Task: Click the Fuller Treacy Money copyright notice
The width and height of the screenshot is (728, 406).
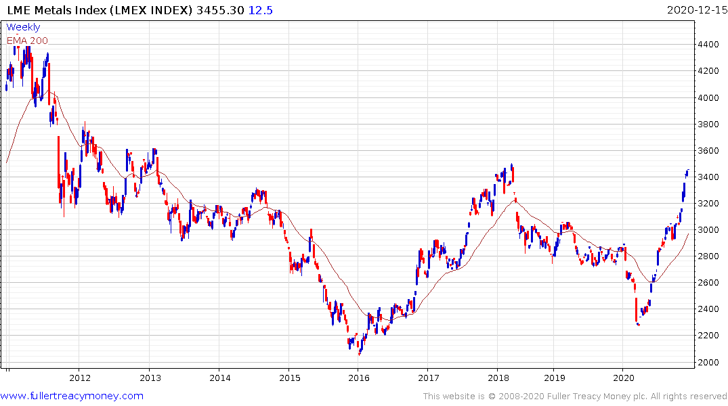Action: click(x=575, y=397)
